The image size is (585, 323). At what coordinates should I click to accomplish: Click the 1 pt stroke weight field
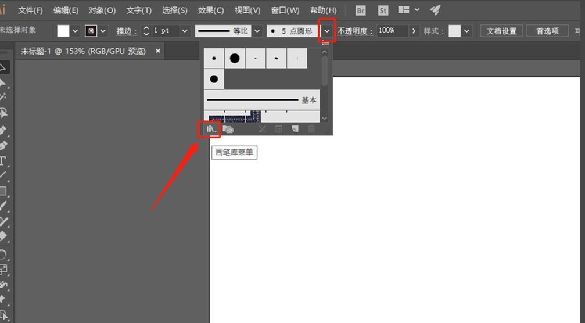166,31
